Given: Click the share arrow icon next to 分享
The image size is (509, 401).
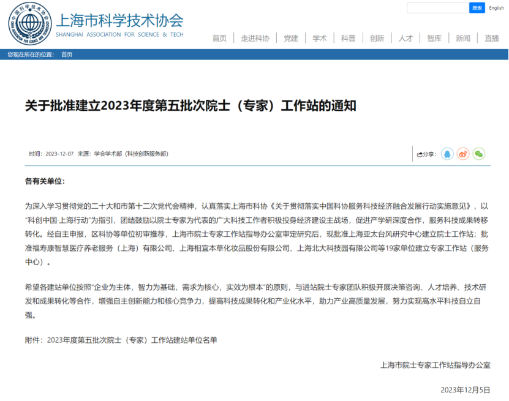Looking at the screenshot, I should (420, 154).
